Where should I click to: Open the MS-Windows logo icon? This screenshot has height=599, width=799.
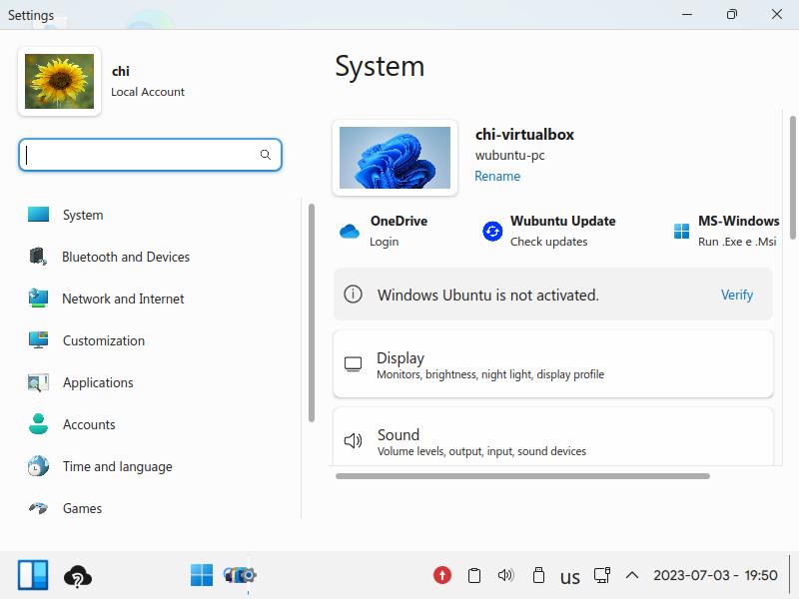681,232
